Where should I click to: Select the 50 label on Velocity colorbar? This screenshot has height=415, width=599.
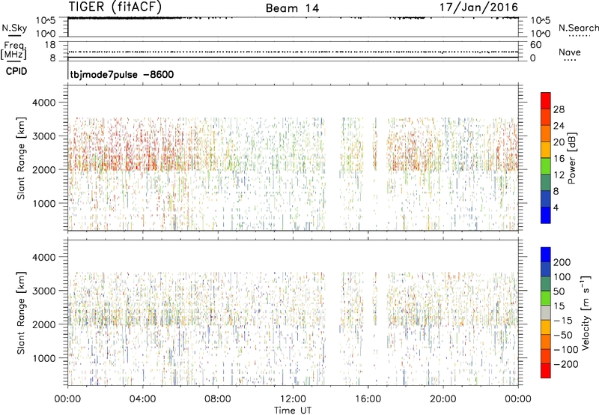pyautogui.click(x=559, y=291)
